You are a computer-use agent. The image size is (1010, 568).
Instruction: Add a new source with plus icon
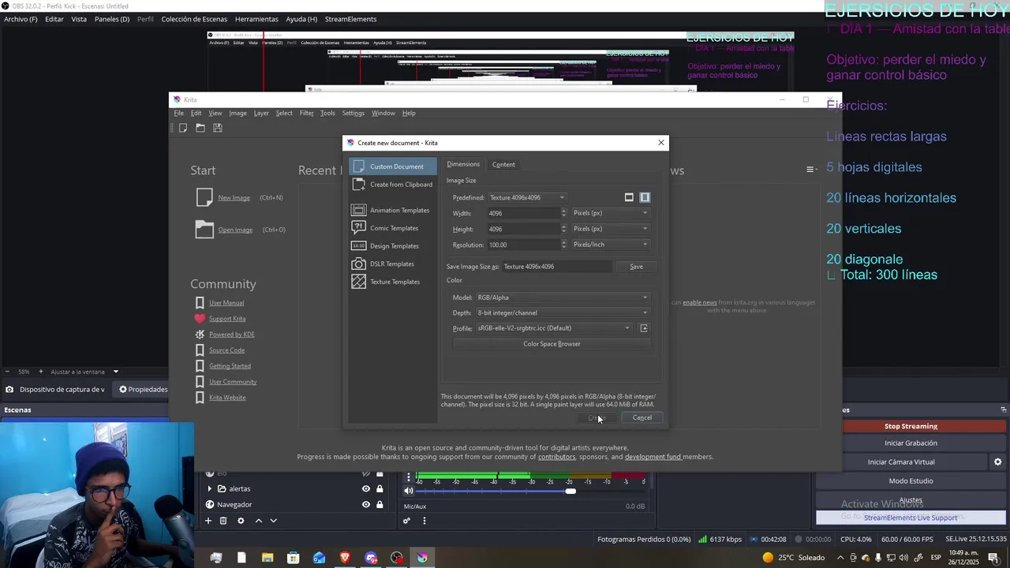pyautogui.click(x=208, y=521)
